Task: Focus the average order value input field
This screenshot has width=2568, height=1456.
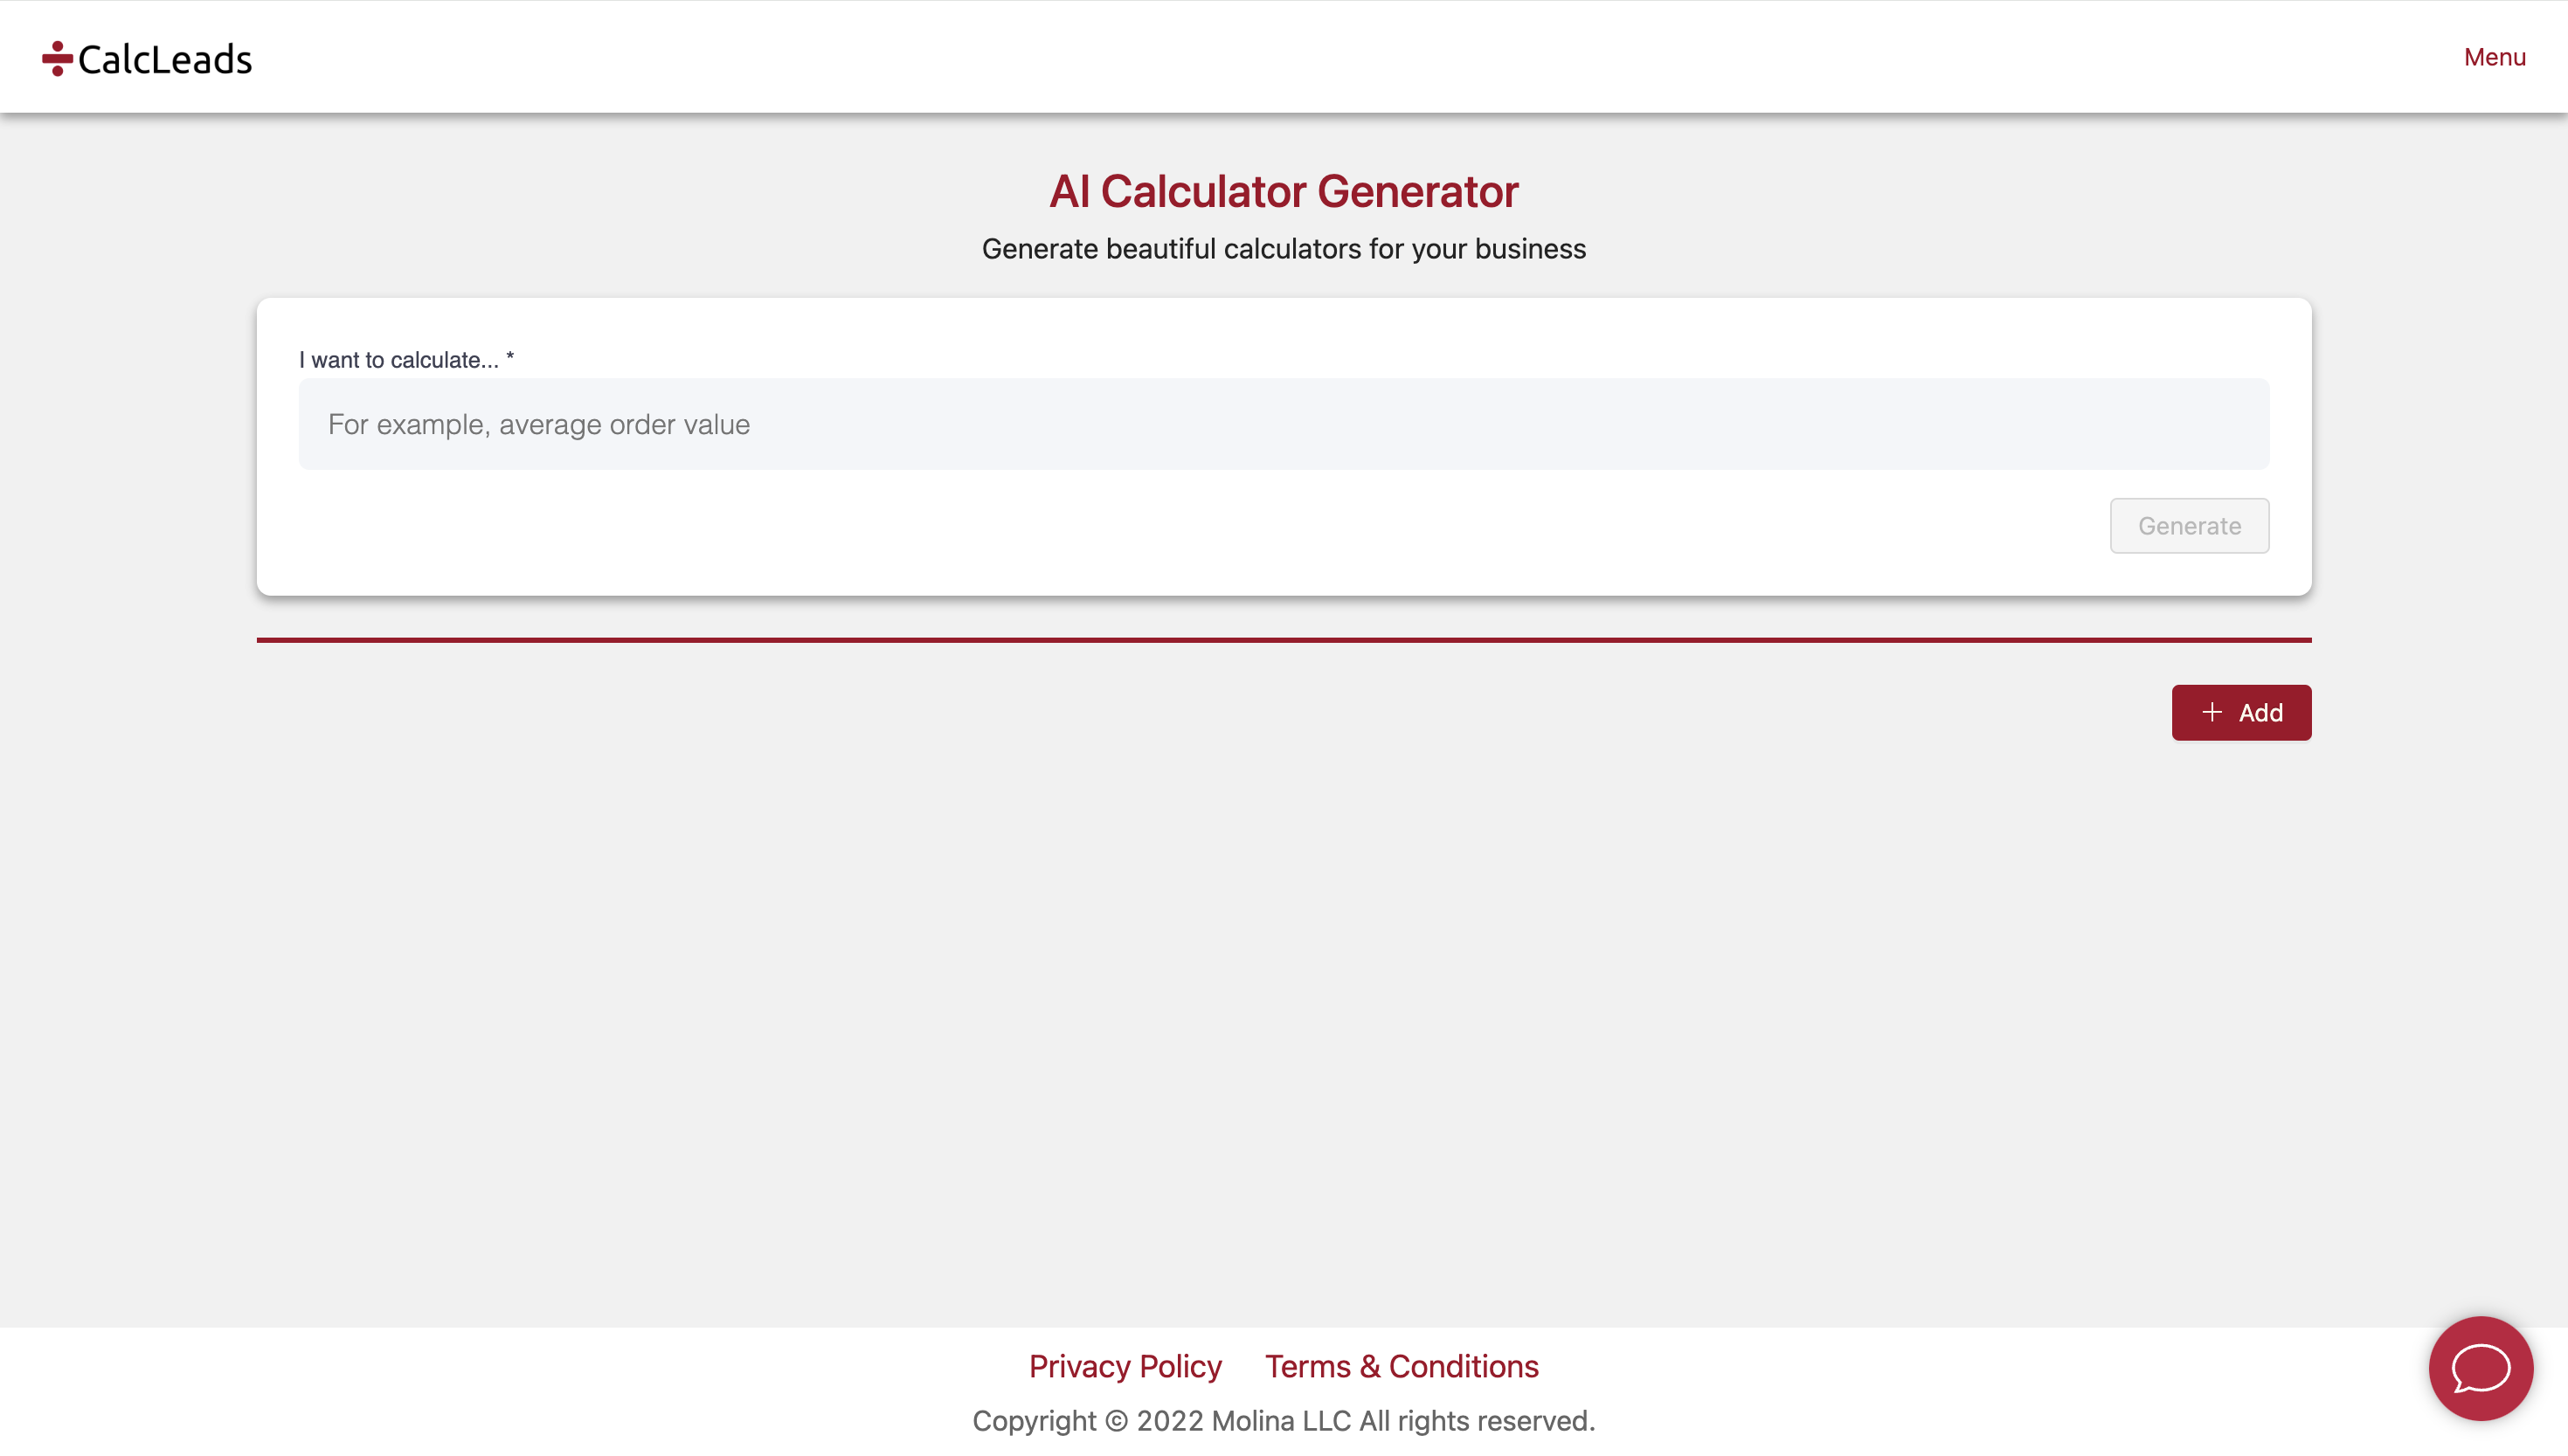Action: pyautogui.click(x=1284, y=424)
